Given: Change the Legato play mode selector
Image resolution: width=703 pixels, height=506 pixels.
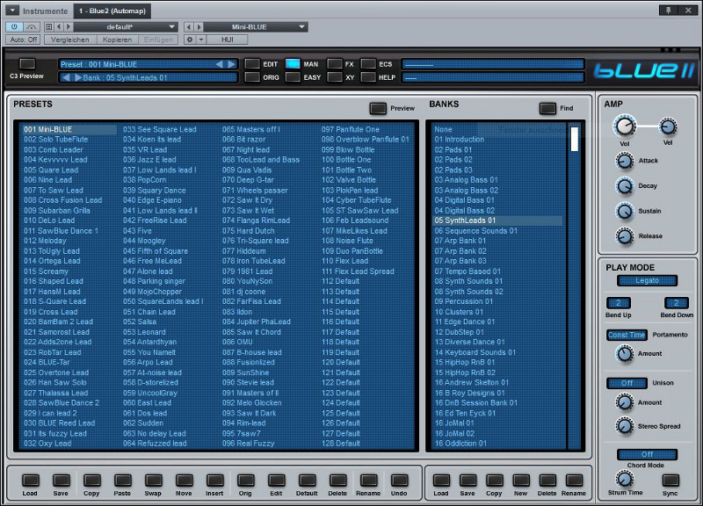Looking at the screenshot, I should pos(647,280).
